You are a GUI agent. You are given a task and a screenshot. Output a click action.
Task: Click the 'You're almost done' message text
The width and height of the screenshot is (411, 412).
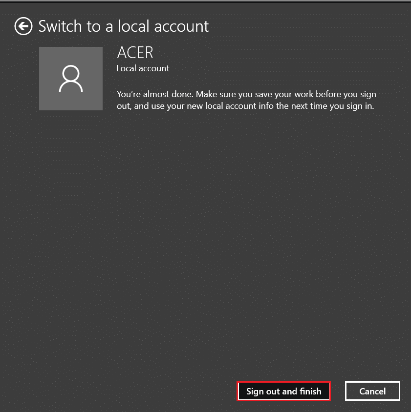point(246,94)
